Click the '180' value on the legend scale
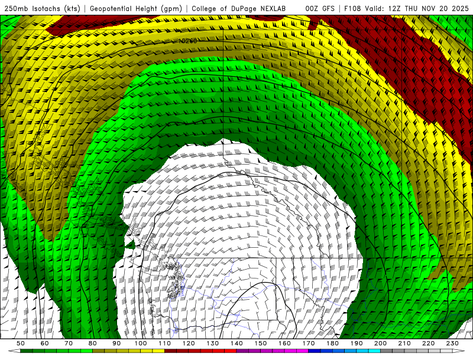Viewport: 473px width, 354px height. [332, 343]
